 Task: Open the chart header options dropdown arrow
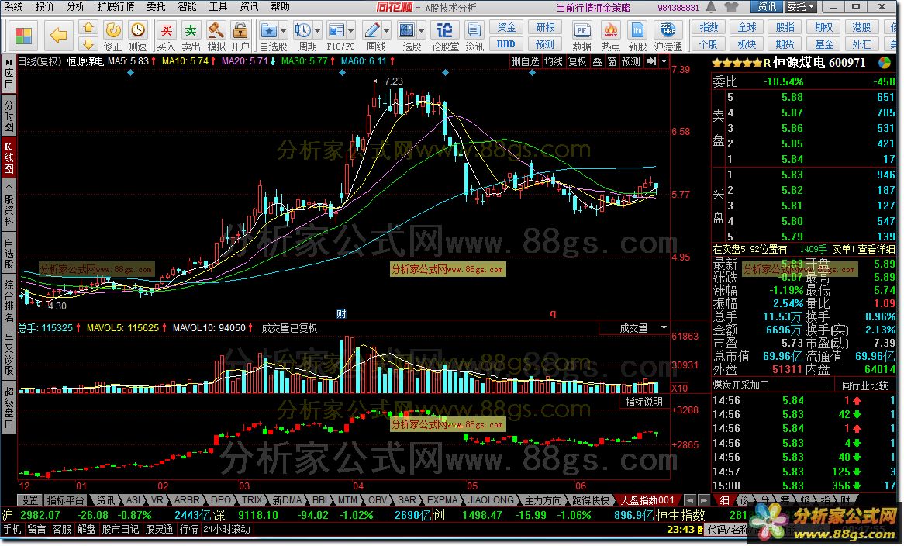point(664,61)
